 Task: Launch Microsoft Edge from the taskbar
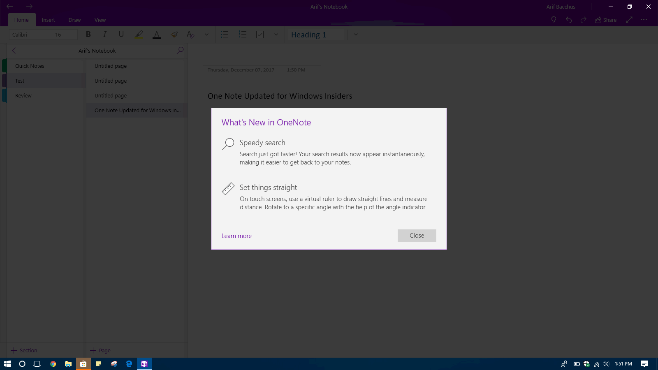(129, 364)
